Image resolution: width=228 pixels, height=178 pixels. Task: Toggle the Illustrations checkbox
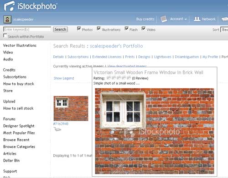coord(98,28)
